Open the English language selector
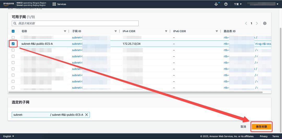This screenshot has height=139, width=282. [x=9, y=136]
